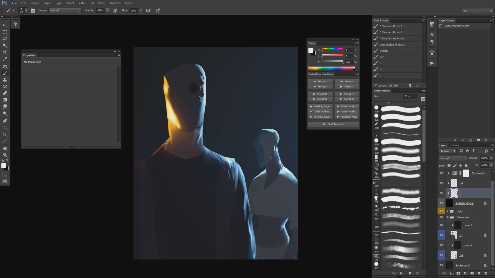Collapse the Characters layer group
495x278 pixels.
pos(447,217)
